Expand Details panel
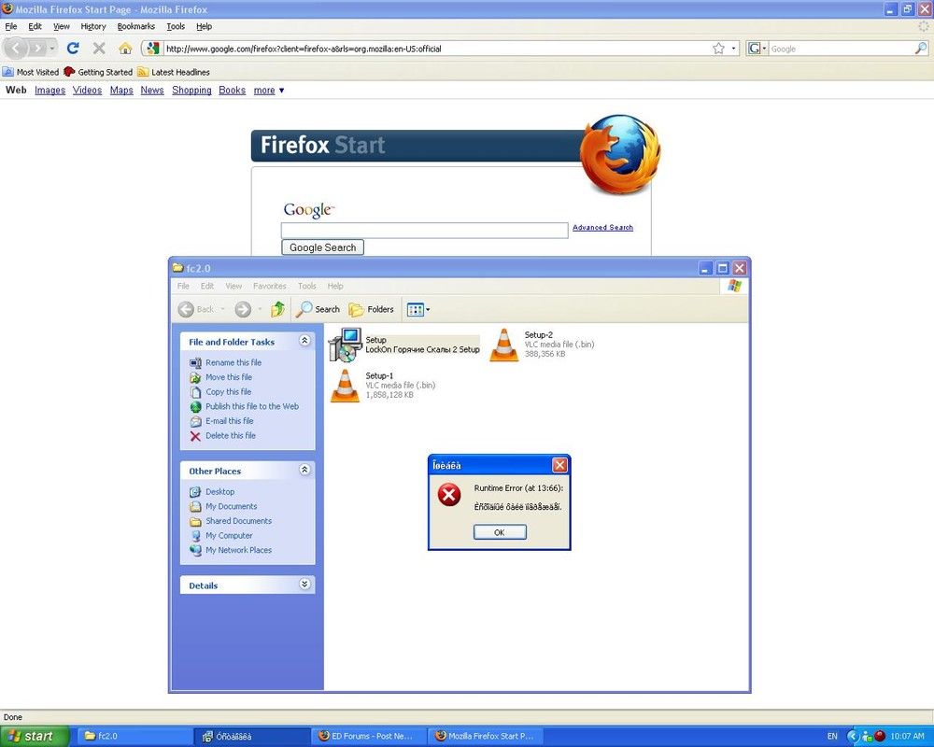The width and height of the screenshot is (934, 747). (304, 584)
